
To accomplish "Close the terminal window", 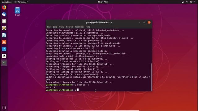I will pos(149,23).
